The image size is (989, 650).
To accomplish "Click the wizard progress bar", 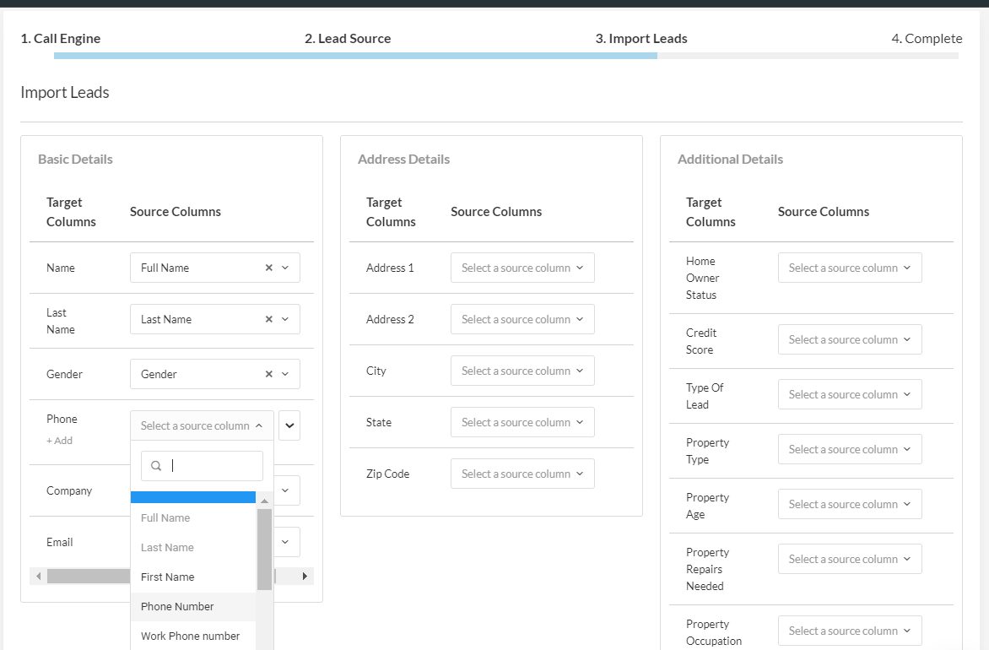I will (x=506, y=56).
